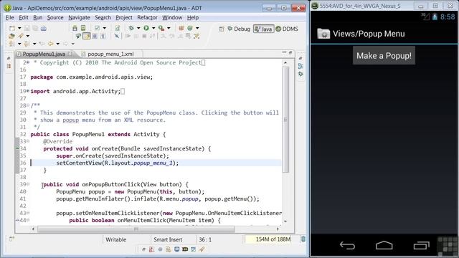Open the Lint check dropdown arrow

click(105, 28)
